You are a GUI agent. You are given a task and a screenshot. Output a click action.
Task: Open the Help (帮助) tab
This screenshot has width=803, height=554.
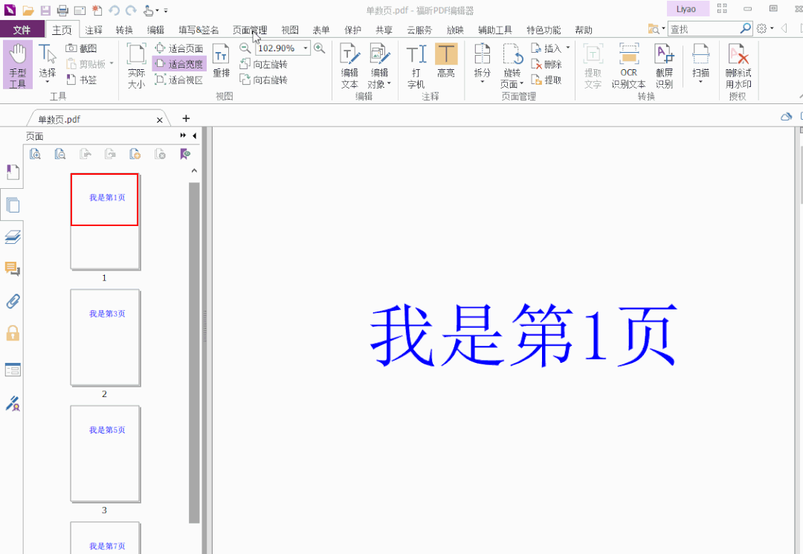click(x=584, y=30)
